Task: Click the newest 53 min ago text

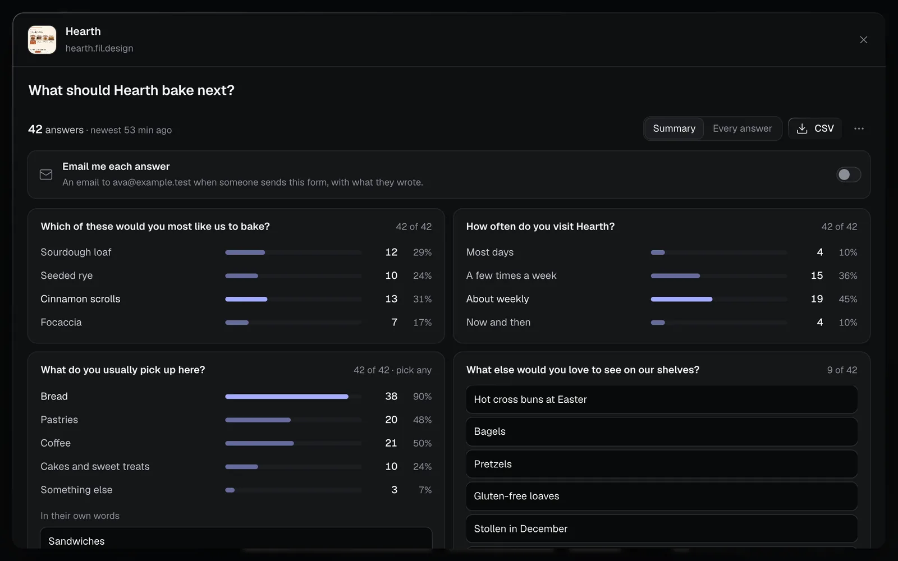Action: 131,130
